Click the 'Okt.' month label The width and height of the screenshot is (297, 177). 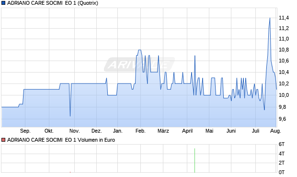point(49,131)
